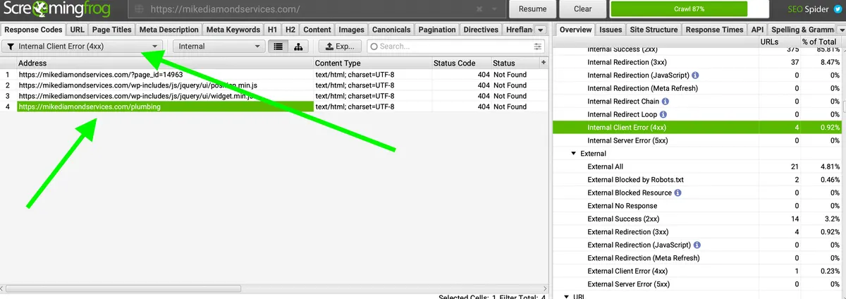The image size is (846, 299).
Task: Open the Internal scope dropdown
Action: [219, 47]
